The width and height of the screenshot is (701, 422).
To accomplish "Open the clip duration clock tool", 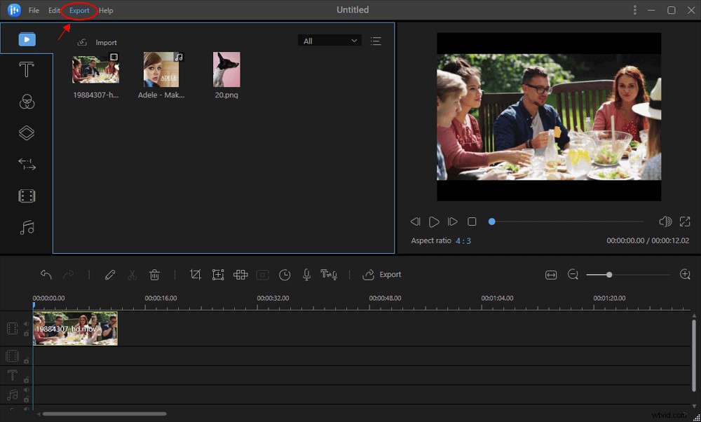I will pyautogui.click(x=285, y=275).
